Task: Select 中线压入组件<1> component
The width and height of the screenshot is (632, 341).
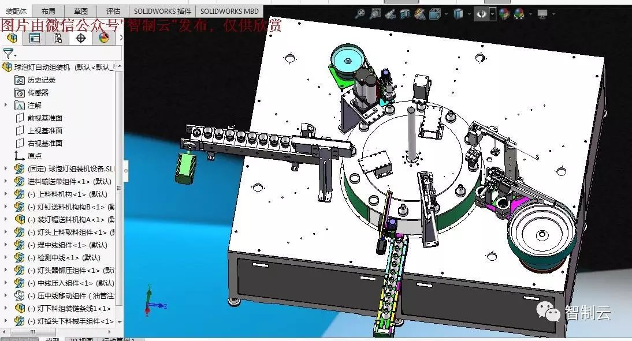Action: pyautogui.click(x=65, y=283)
